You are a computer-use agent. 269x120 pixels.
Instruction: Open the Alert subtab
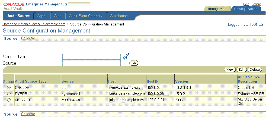tap(58, 16)
